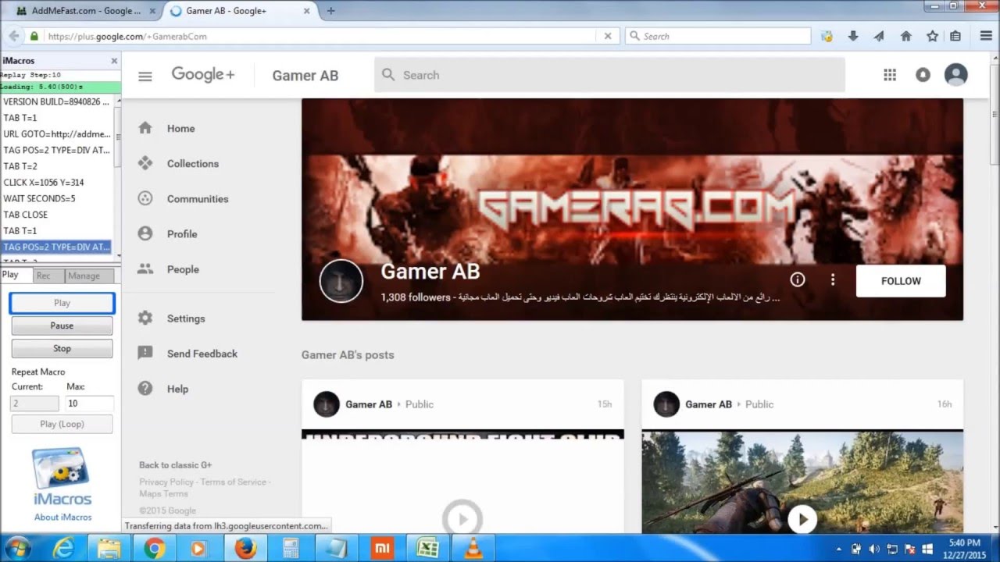
Task: Open VLC media player from taskbar
Action: [x=473, y=549]
